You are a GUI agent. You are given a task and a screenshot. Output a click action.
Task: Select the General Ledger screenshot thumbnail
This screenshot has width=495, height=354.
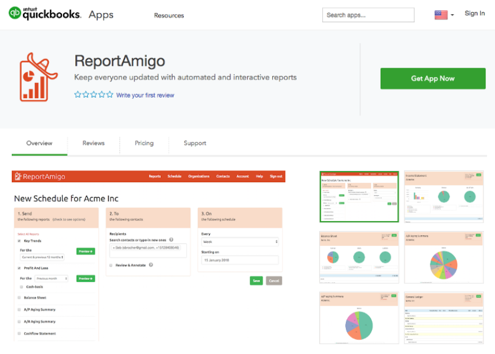pyautogui.click(x=444, y=318)
